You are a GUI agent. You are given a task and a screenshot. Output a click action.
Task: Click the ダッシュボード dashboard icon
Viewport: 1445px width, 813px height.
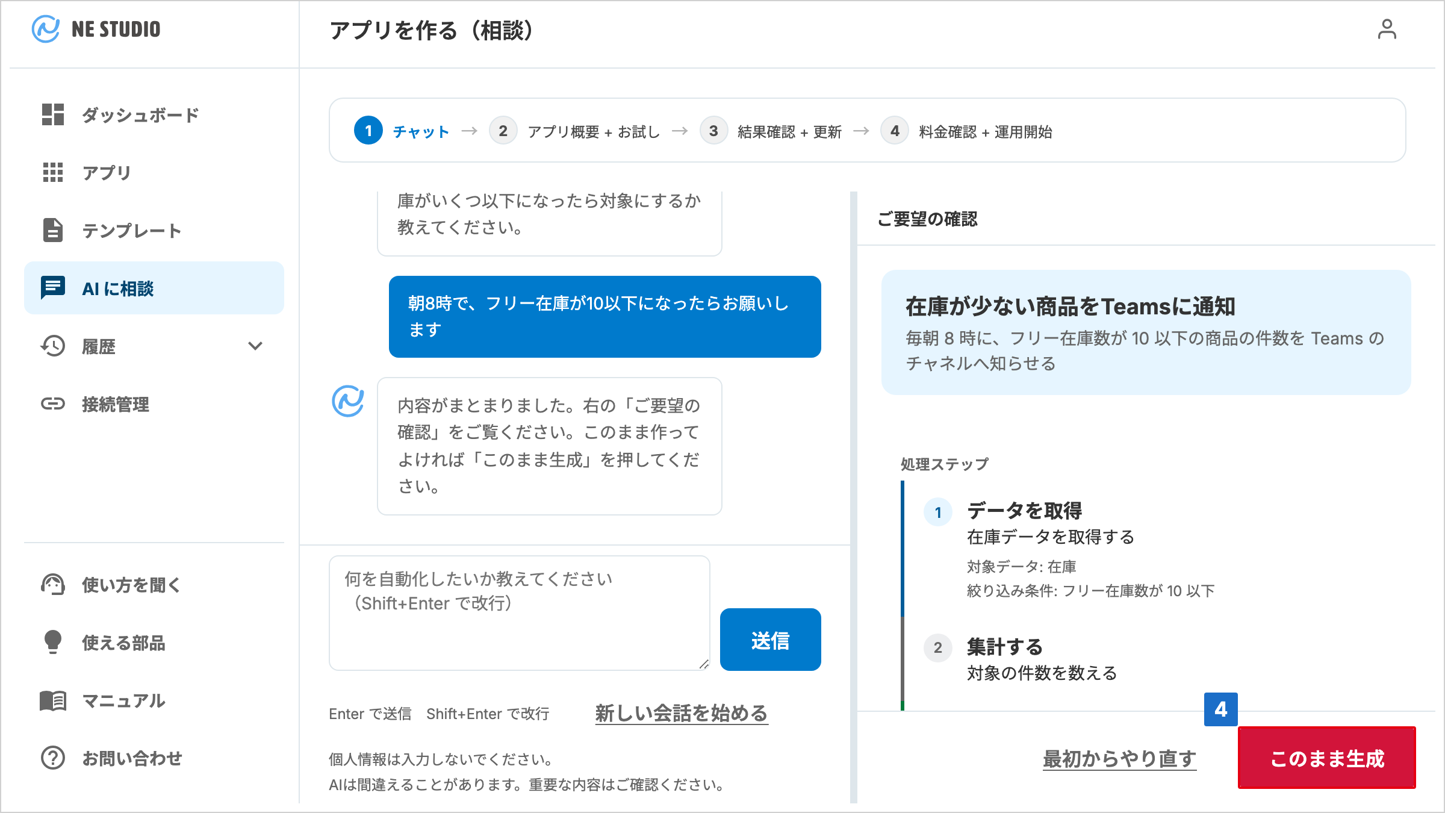click(x=53, y=114)
